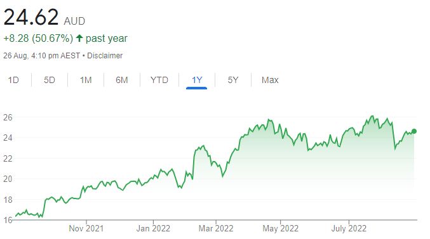Click the AUD currency label
Image resolution: width=430 pixels, height=239 pixels.
[x=74, y=21]
